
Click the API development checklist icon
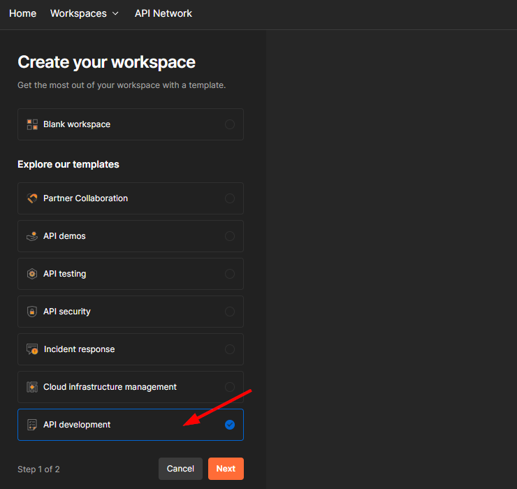pos(32,425)
